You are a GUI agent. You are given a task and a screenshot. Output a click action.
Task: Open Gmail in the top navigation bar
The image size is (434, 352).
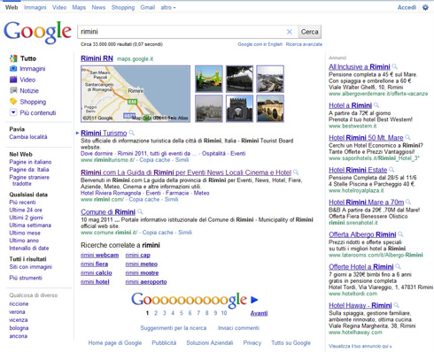pos(148,7)
